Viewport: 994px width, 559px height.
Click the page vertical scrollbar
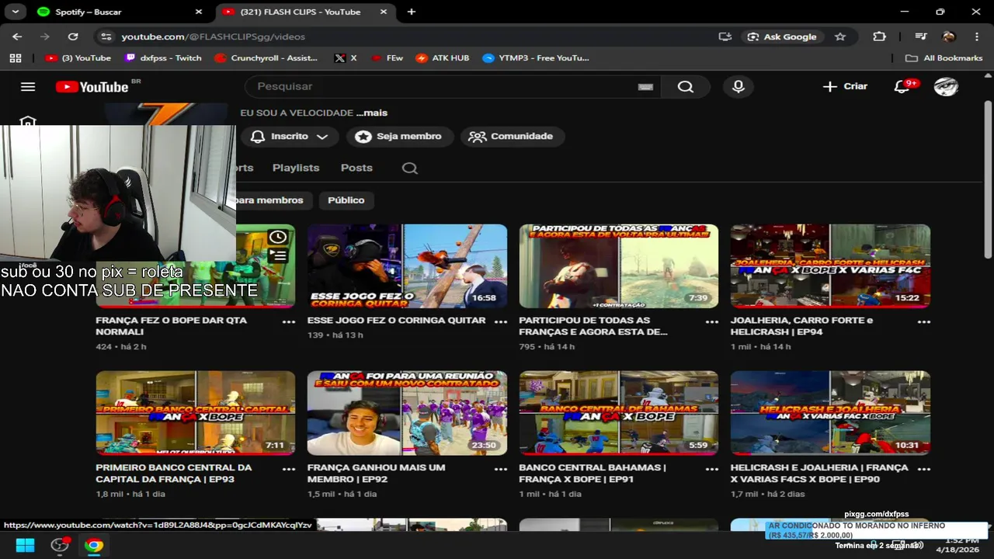[988, 179]
